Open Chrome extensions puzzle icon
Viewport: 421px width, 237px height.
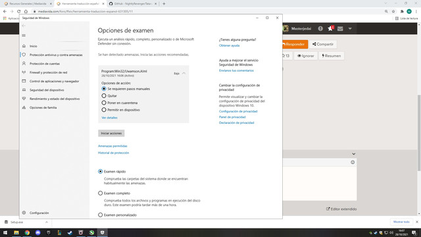tap(402, 11)
